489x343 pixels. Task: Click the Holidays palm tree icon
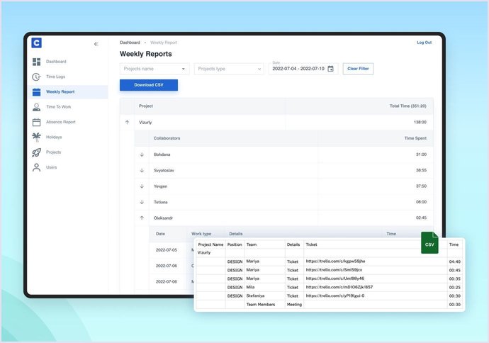click(36, 137)
